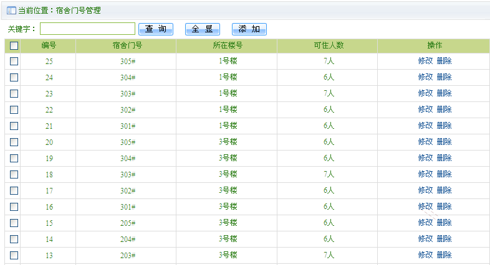Screen dimensions: 490x265
Task: Click 删除 for row 21
Action: (444, 126)
